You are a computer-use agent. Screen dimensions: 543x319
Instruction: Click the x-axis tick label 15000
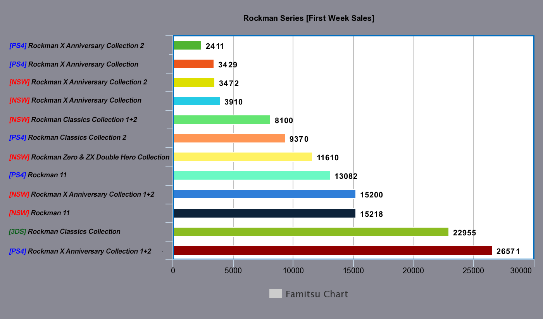pos(353,271)
